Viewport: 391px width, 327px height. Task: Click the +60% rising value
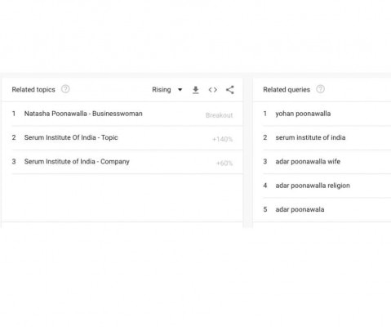pos(224,163)
